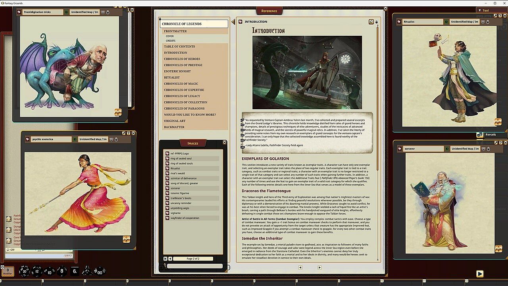Viewport: 508px width, 286px height.
Task: Collapse the reference index with left arrow
Action: point(233,22)
